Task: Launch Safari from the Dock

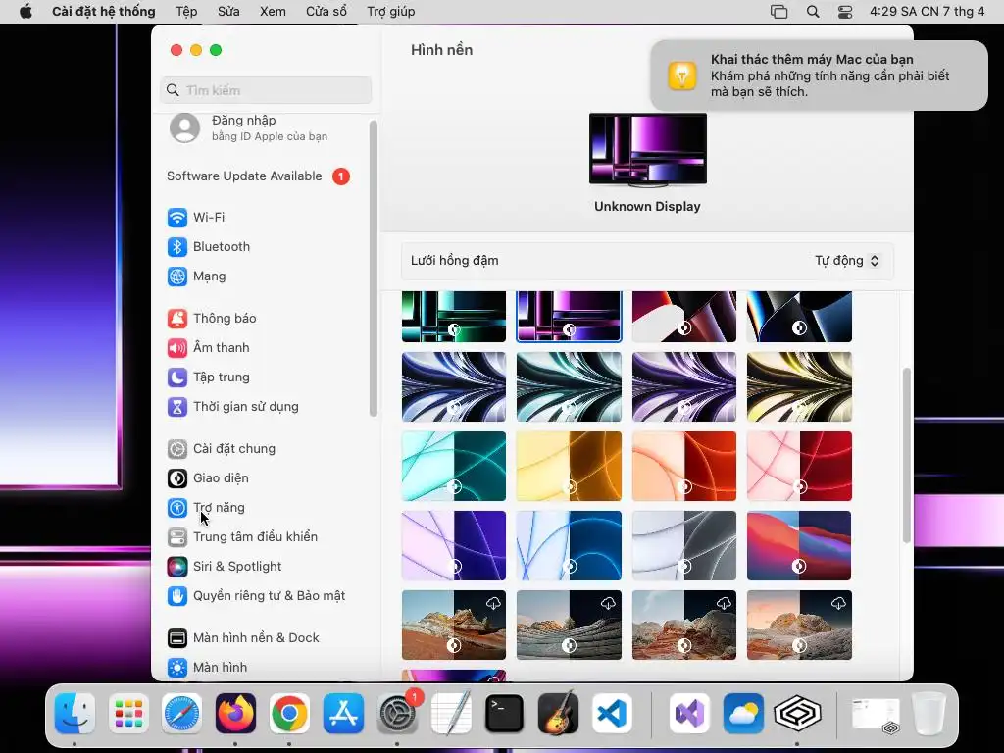Action: 181,714
